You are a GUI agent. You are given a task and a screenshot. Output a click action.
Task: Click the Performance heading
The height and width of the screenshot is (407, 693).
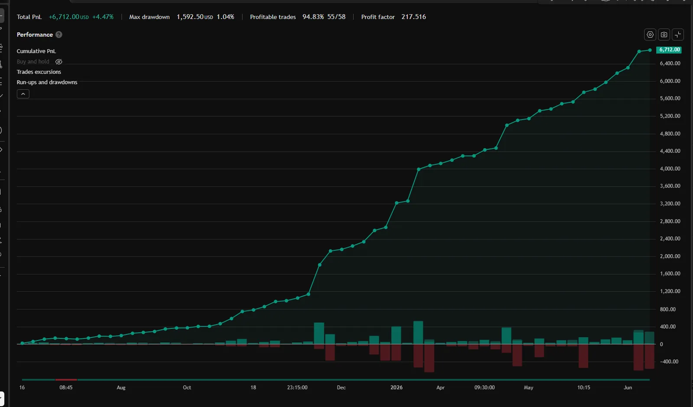35,35
